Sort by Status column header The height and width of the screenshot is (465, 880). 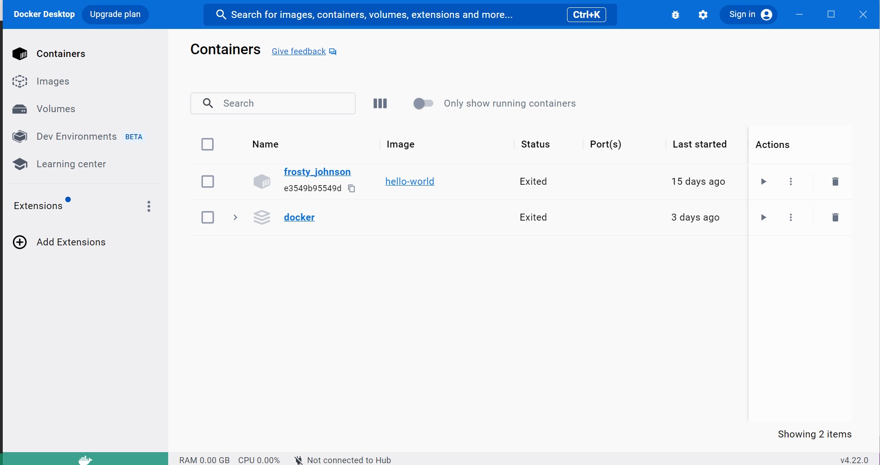tap(535, 144)
